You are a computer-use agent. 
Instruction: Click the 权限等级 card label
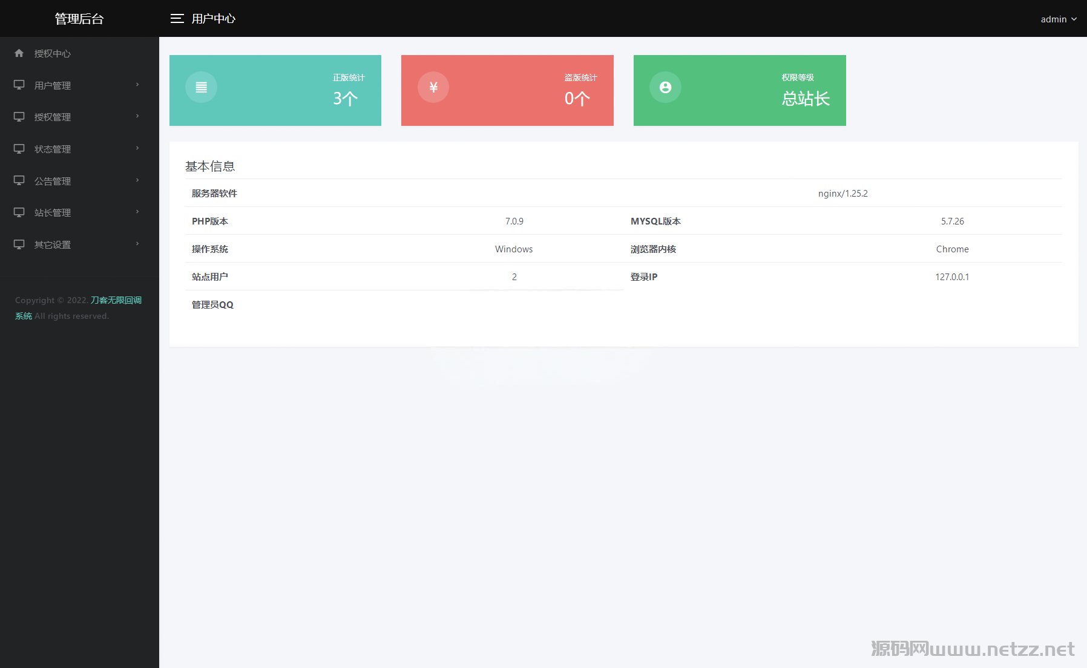(798, 77)
